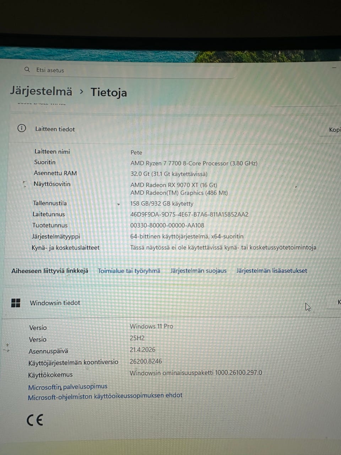Open the Järjestelmän lisäasetukset link

coord(272,271)
